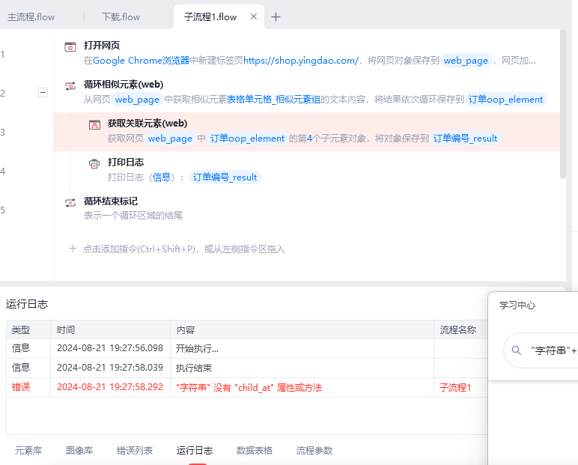
Task: Click the 获取关联元素(web) command icon
Action: (x=94, y=124)
